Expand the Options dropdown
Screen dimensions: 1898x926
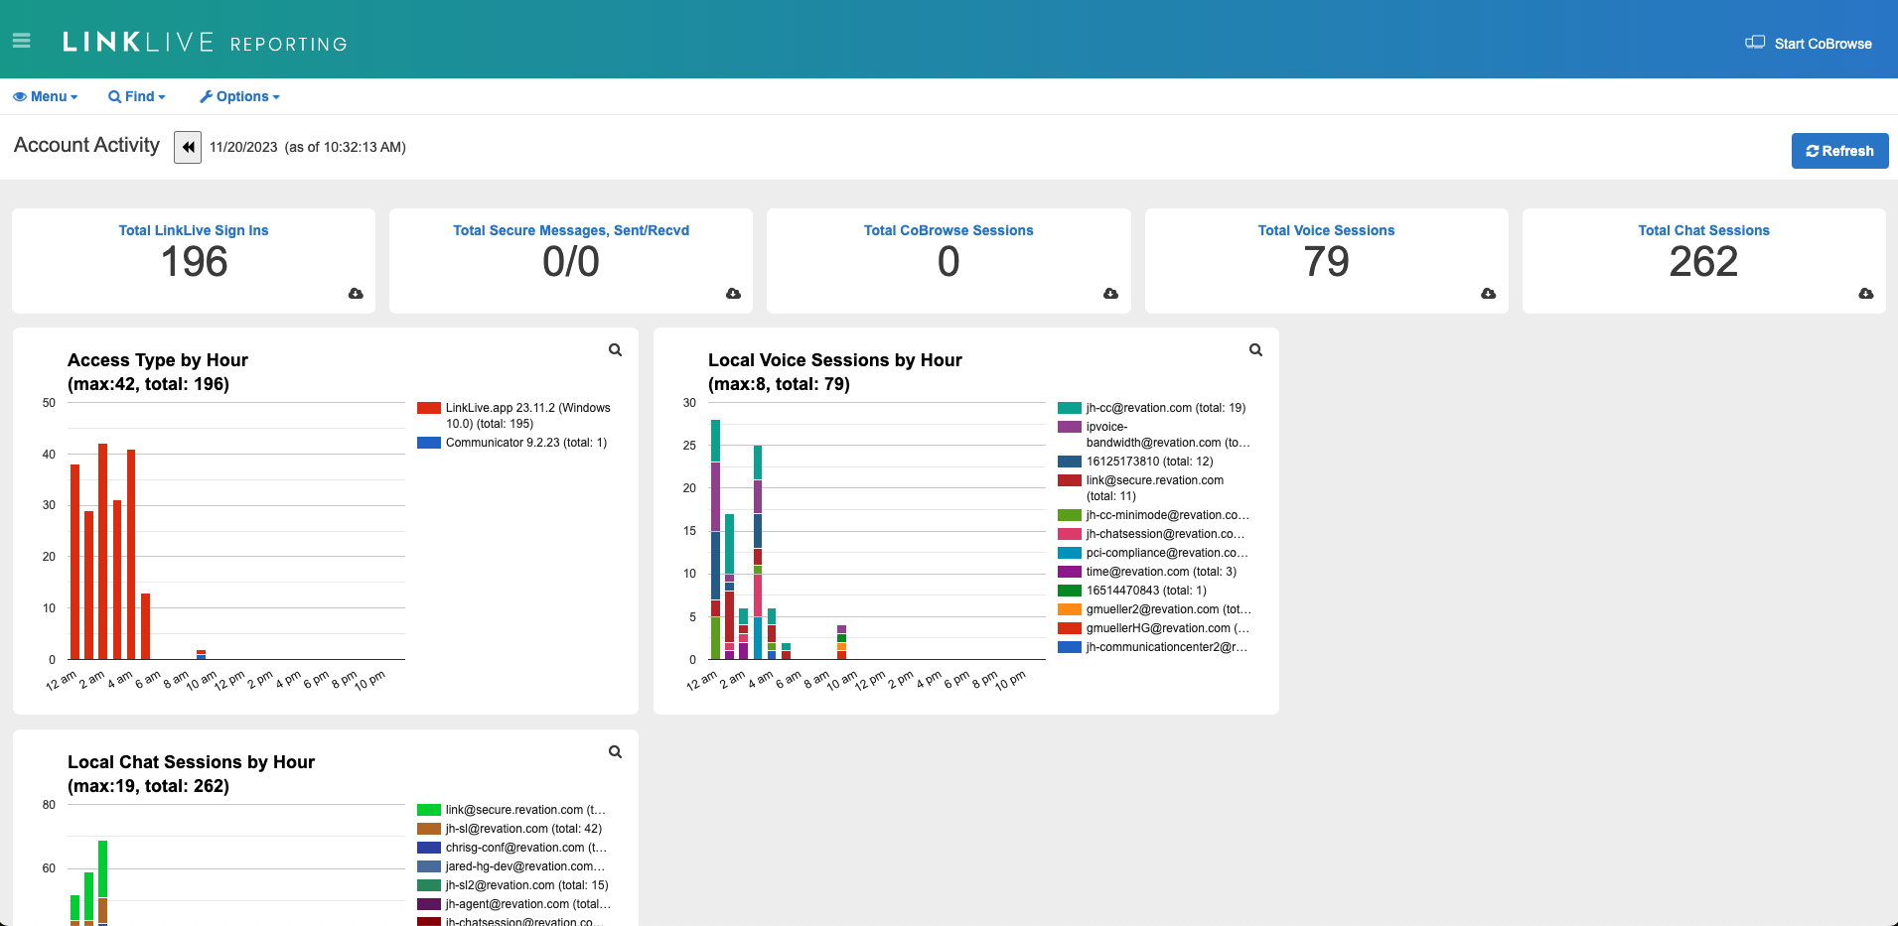[x=240, y=96]
